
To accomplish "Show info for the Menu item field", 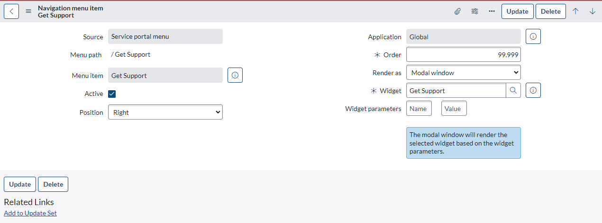I will click(235, 75).
